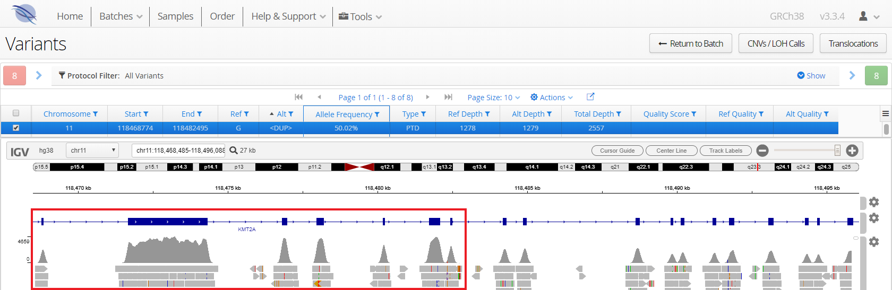Expand the Help & Support menu
This screenshot has height=290, width=892.
(288, 16)
